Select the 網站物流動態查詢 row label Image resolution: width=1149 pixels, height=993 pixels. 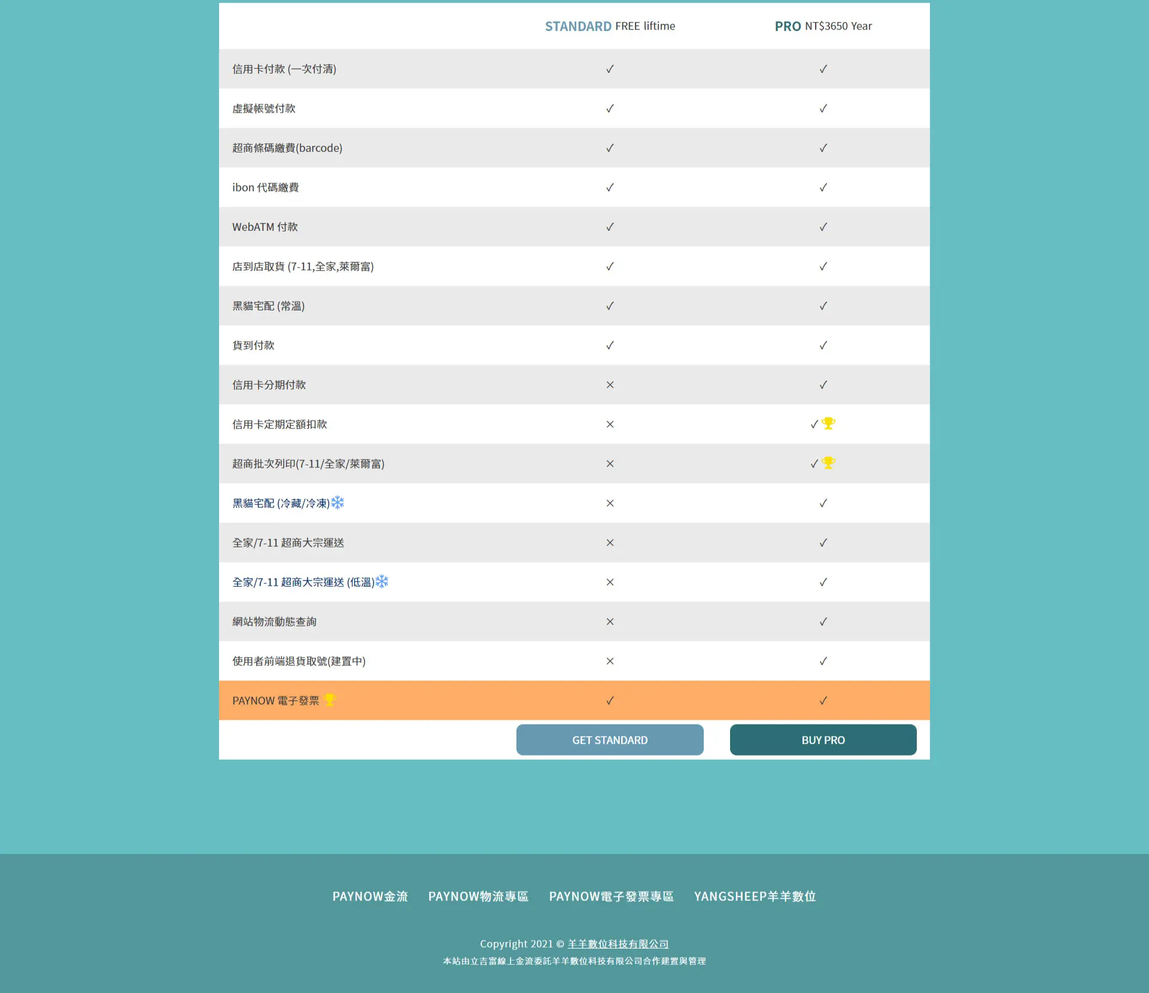pyautogui.click(x=275, y=622)
